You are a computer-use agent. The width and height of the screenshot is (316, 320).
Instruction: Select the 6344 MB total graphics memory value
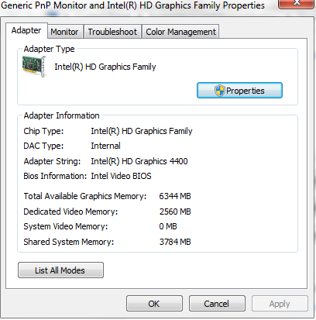175,196
